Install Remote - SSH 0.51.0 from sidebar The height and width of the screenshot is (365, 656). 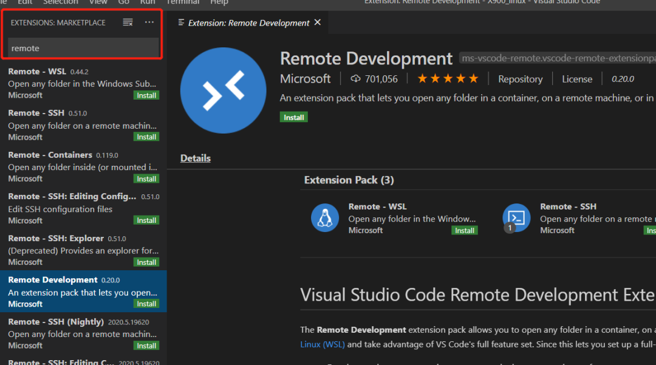[146, 137]
